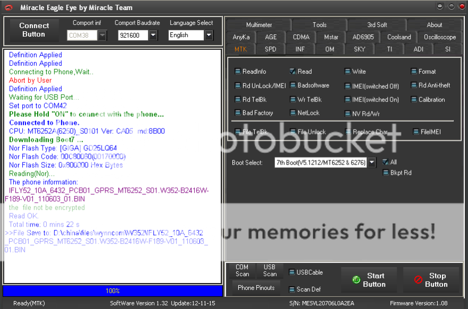Click the S/N text in status bar
Viewport: 468px width, 309px height.
tap(322, 303)
